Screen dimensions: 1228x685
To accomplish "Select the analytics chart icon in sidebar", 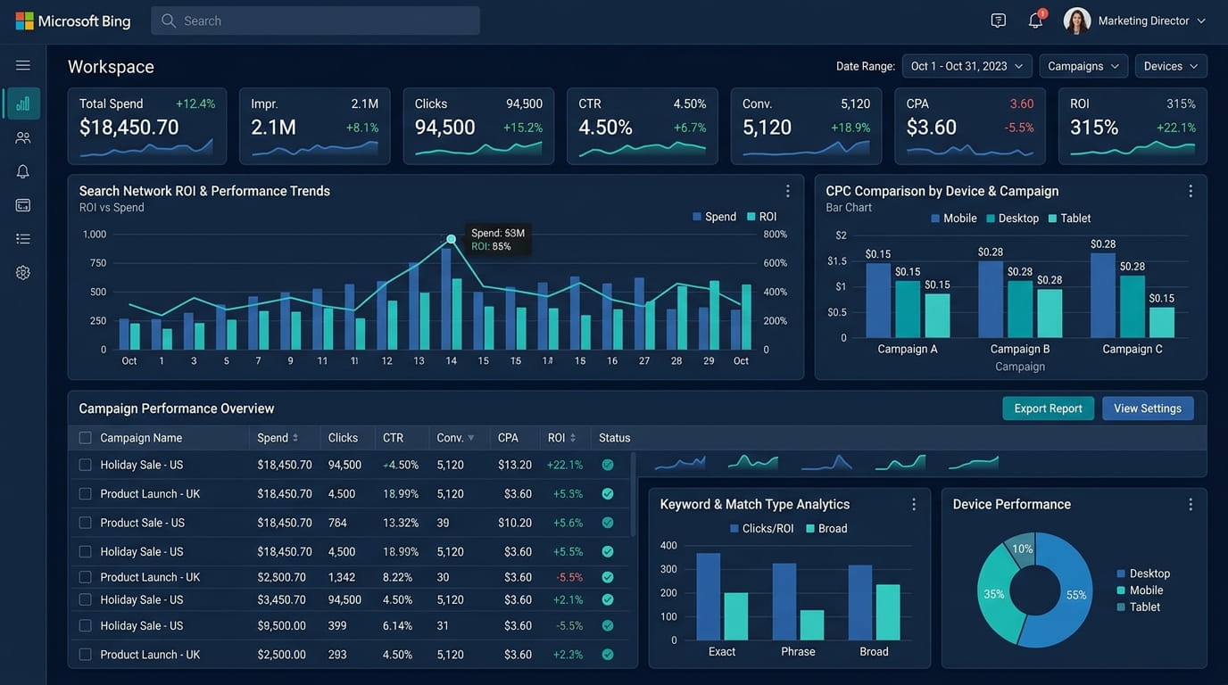I will (x=23, y=103).
